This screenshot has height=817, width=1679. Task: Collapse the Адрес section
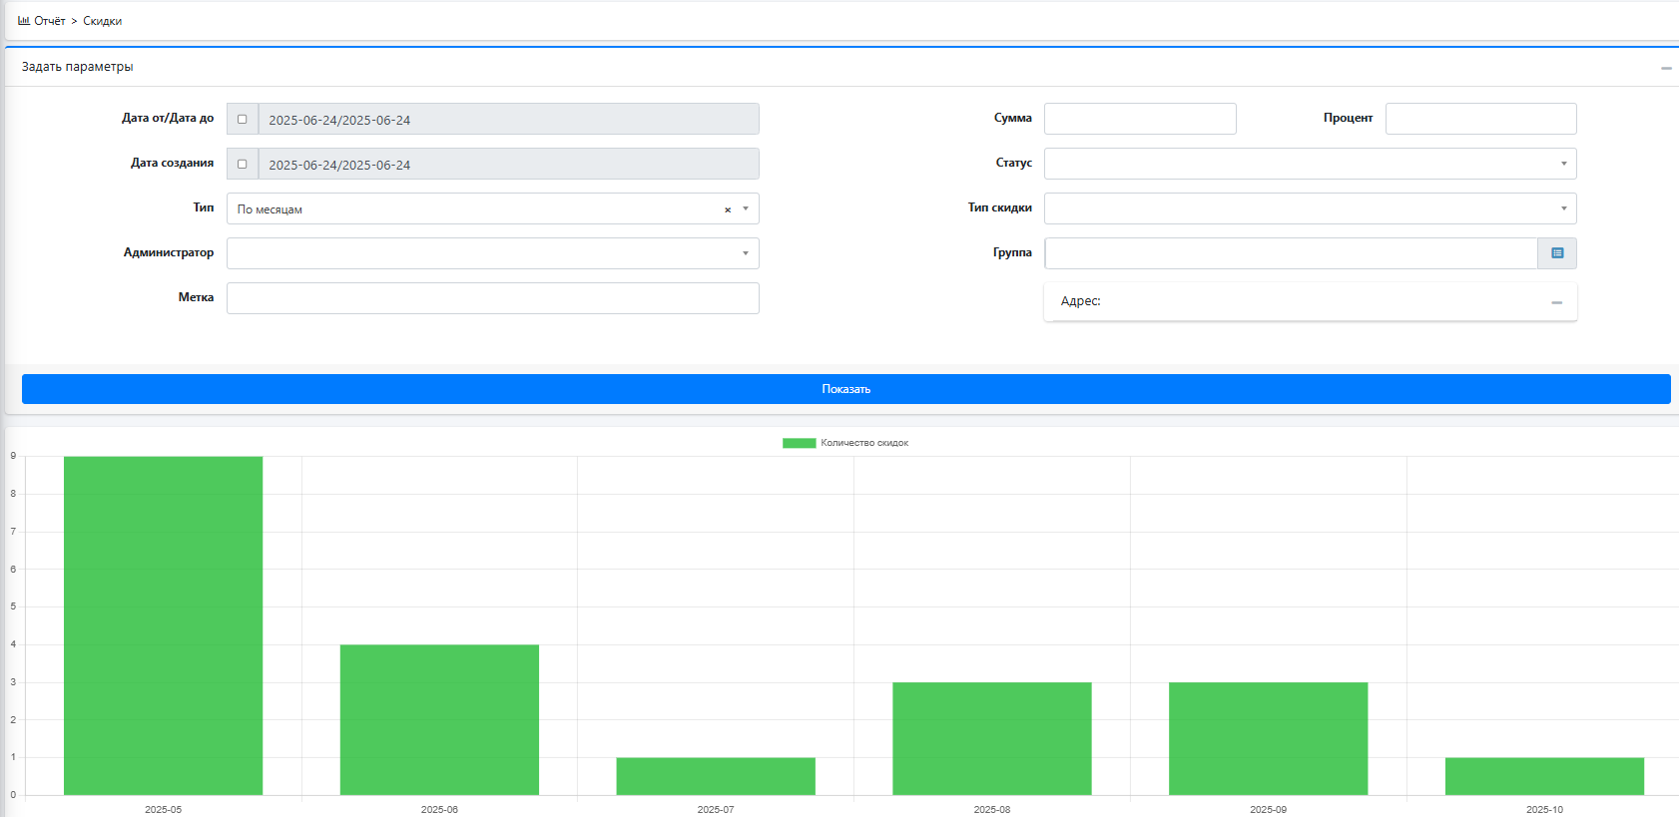(x=1556, y=302)
